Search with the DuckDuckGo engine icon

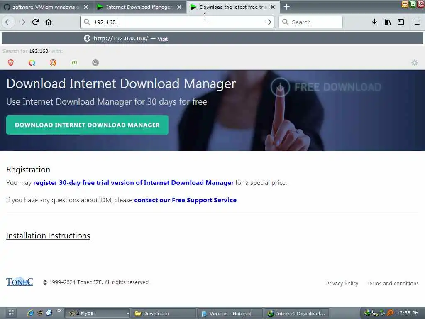pos(53,63)
